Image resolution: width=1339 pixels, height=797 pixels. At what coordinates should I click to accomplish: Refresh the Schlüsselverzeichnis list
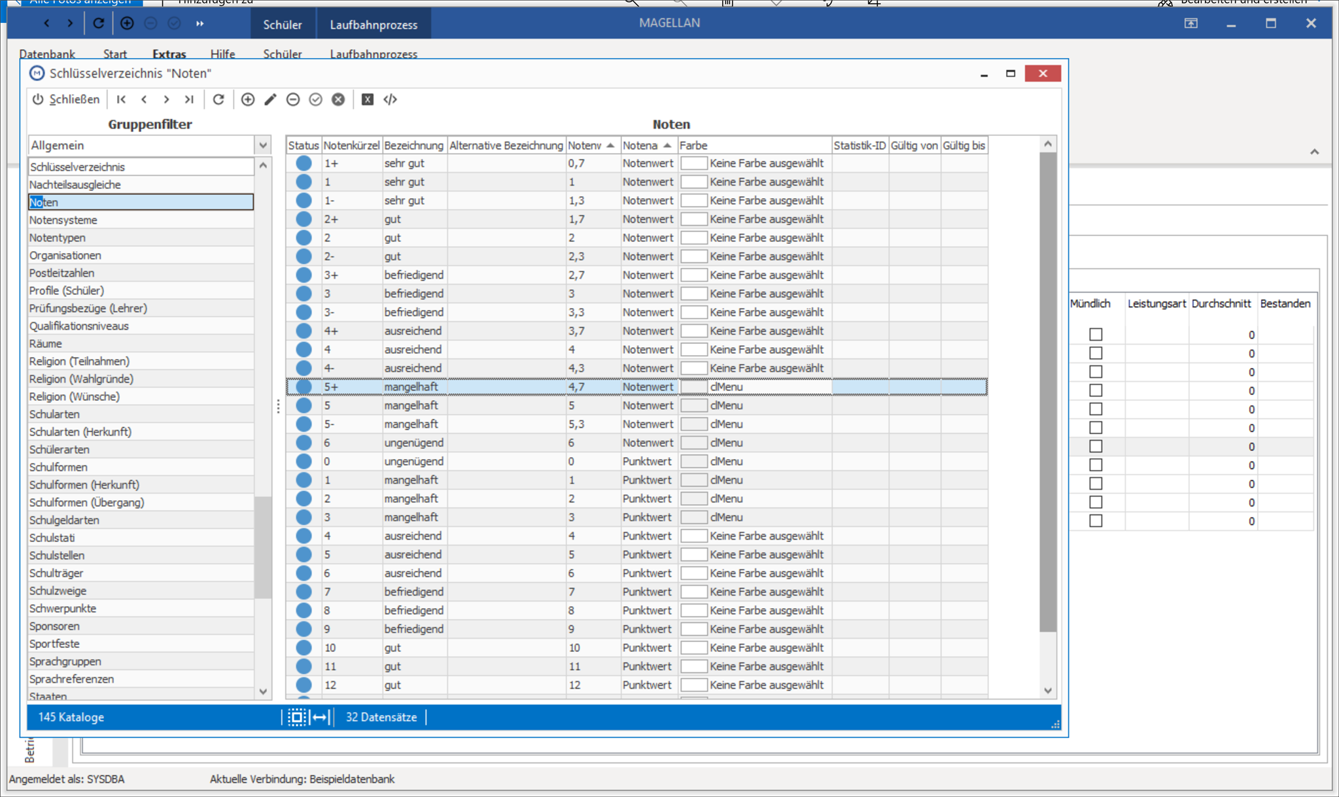pyautogui.click(x=218, y=99)
